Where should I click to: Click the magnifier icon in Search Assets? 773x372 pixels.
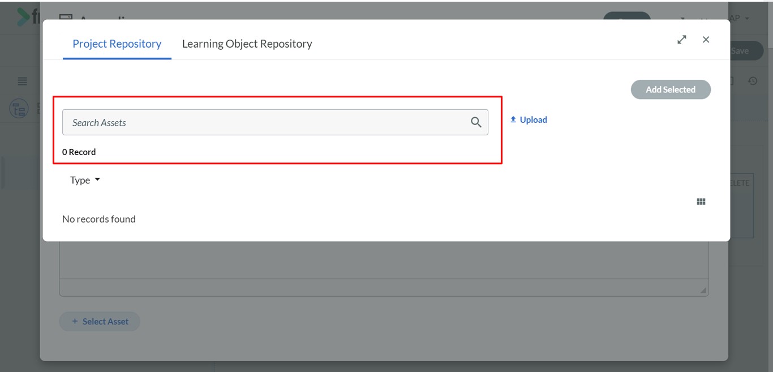(x=476, y=122)
